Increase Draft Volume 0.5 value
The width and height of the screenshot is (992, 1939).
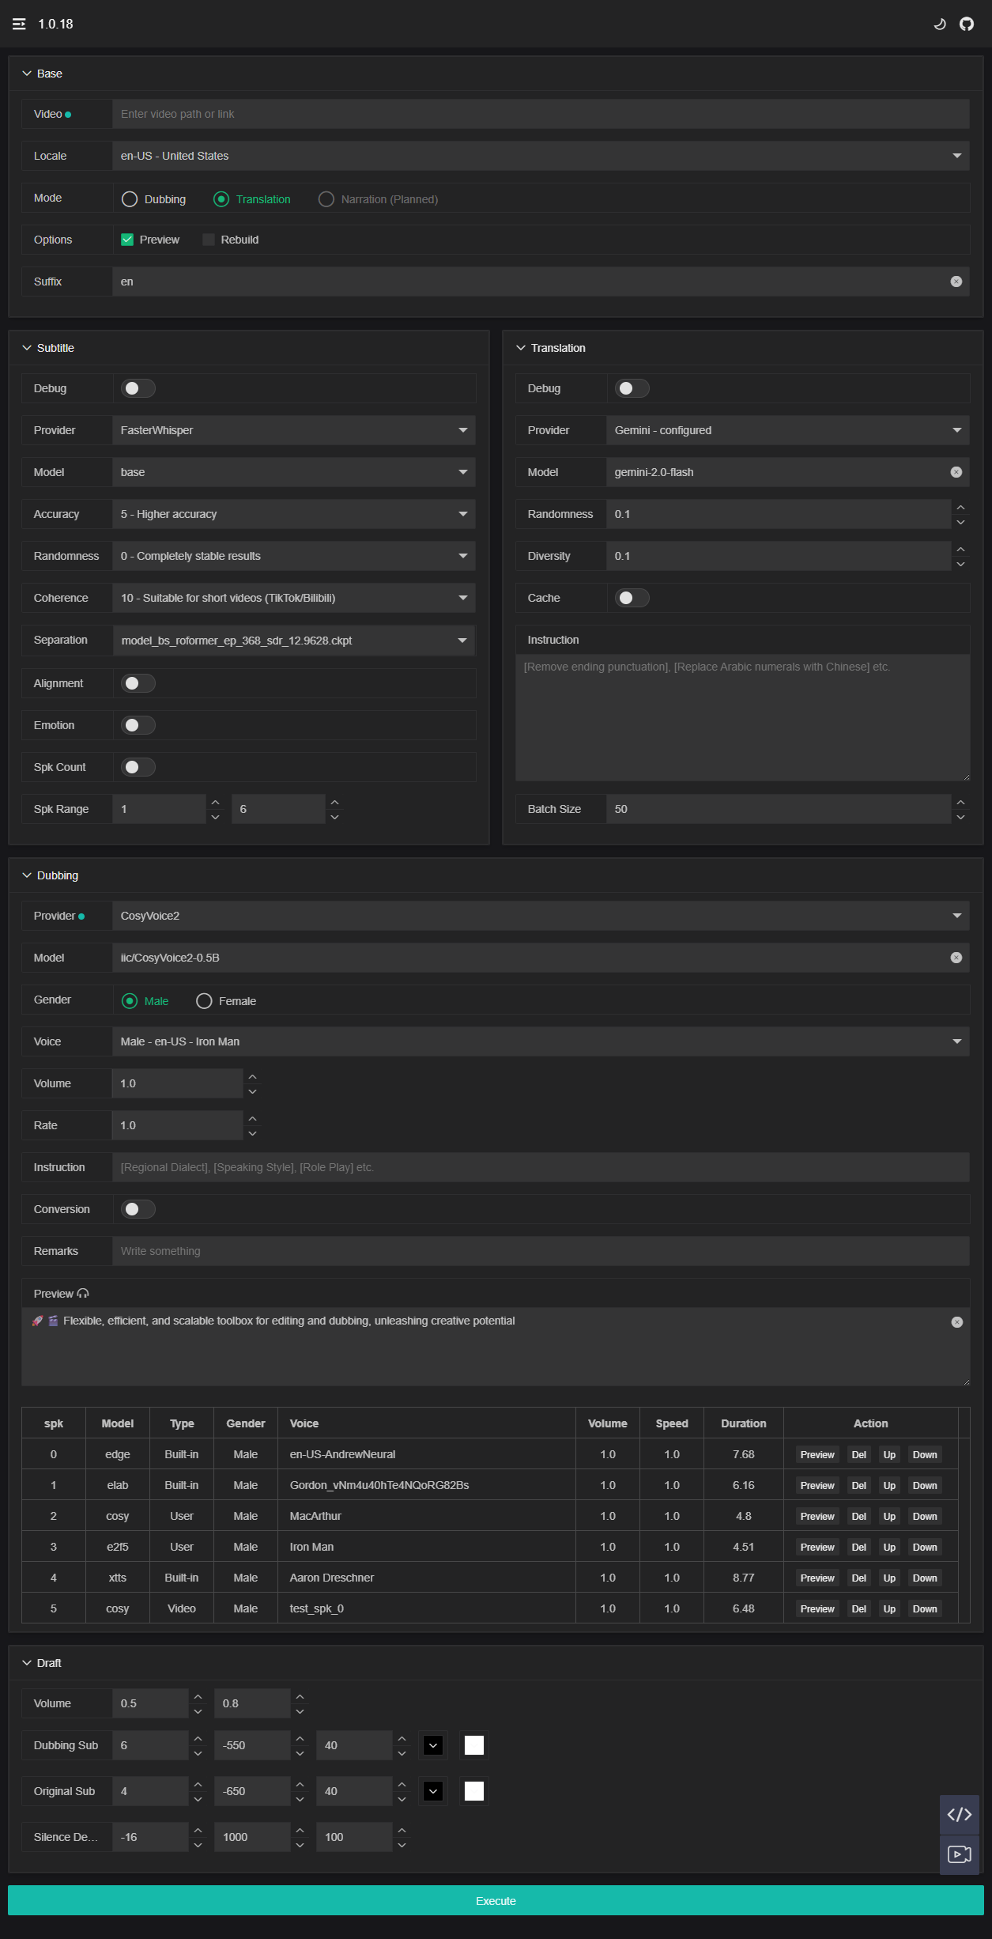point(198,1696)
